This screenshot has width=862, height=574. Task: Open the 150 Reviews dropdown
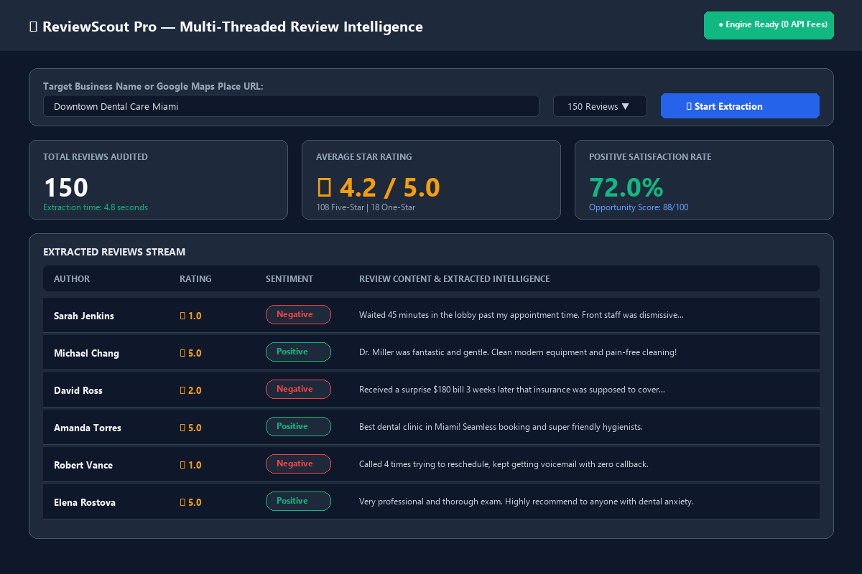tap(600, 106)
